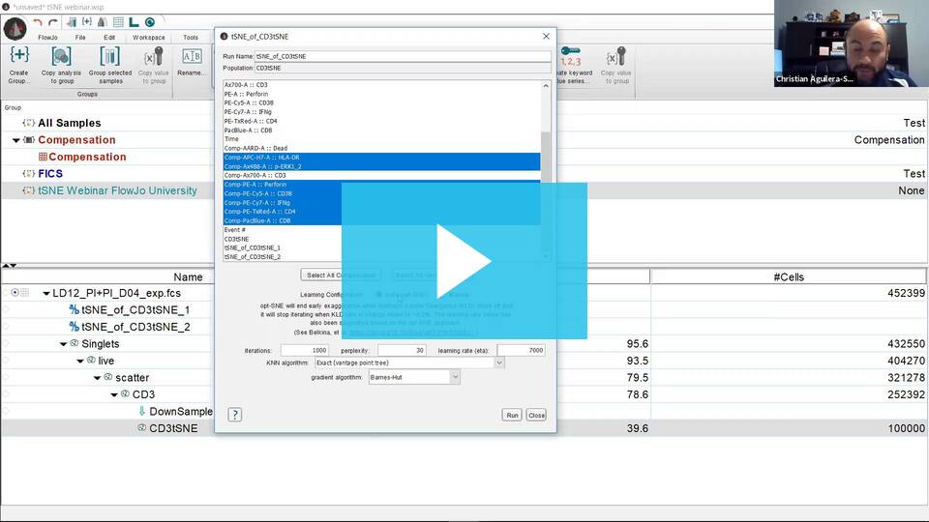
Task: Open the table editor grid icon
Action: coord(118,22)
